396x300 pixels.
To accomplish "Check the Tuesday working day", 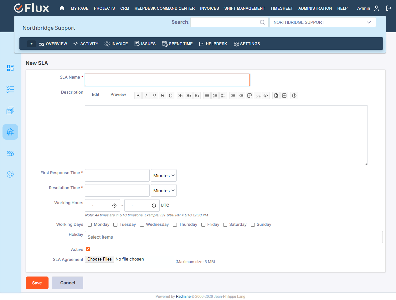I will [x=116, y=225].
